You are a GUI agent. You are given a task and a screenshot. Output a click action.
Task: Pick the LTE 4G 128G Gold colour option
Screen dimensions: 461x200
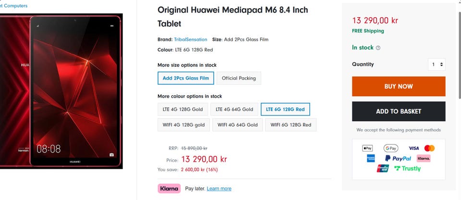tap(182, 110)
